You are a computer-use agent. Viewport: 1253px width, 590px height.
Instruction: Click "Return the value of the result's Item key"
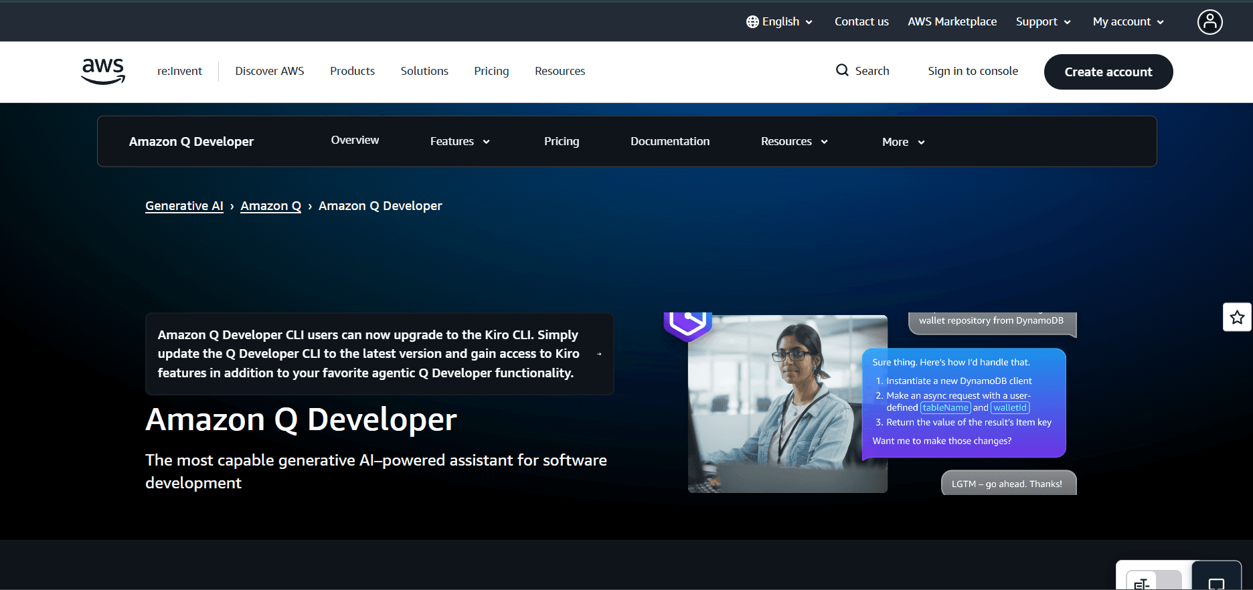coord(969,422)
